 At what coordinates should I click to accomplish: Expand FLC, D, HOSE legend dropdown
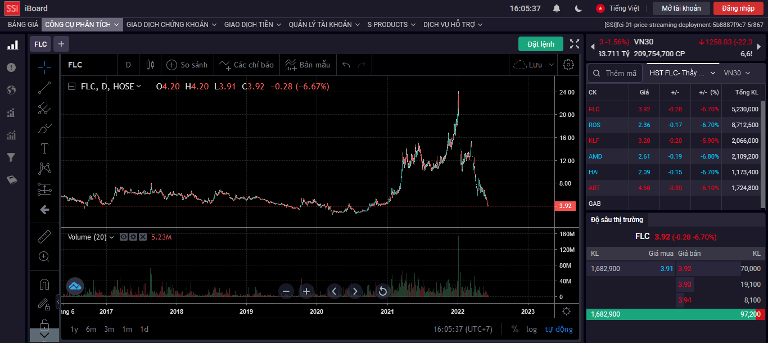point(139,87)
